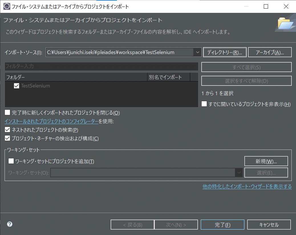Screen dimensions: 296x235
Task: Enable add project to working sets
Action: [11, 161]
